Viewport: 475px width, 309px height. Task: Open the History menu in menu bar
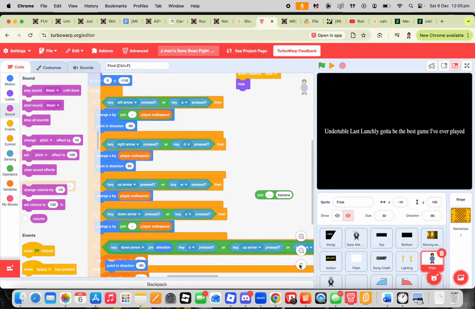tap(91, 6)
